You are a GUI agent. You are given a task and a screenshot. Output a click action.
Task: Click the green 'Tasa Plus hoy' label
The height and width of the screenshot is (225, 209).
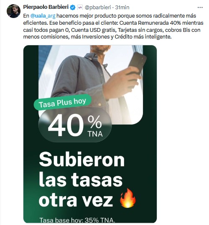62,102
